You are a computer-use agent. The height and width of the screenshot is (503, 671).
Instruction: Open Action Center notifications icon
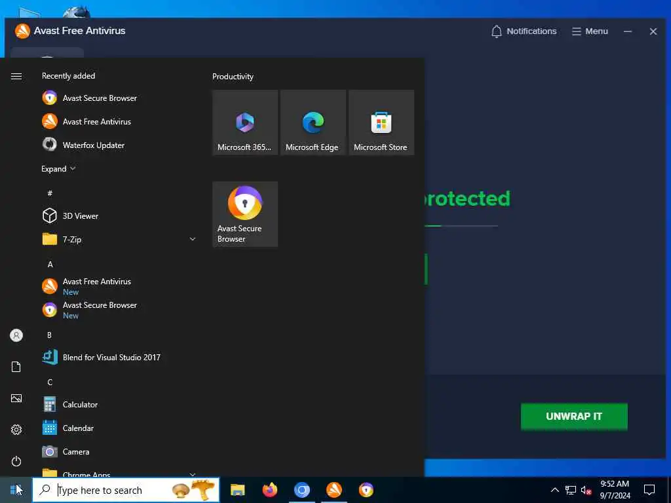click(649, 490)
